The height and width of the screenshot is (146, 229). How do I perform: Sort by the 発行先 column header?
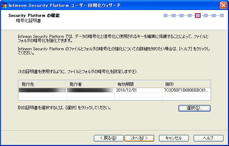[x=42, y=84]
